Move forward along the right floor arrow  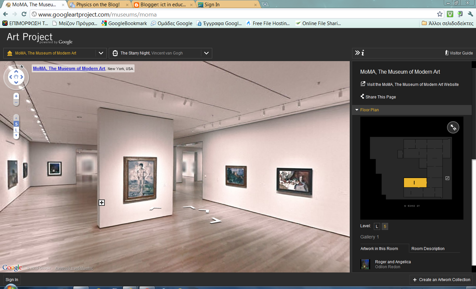coord(216,220)
